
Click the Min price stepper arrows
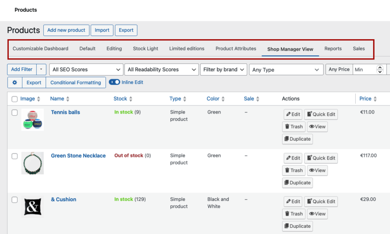[x=379, y=69]
